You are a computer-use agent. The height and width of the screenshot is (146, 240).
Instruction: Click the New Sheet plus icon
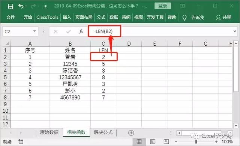pyautogui.click(x=131, y=133)
